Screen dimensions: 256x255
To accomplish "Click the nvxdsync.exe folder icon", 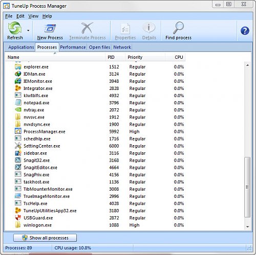I will (x=17, y=124).
